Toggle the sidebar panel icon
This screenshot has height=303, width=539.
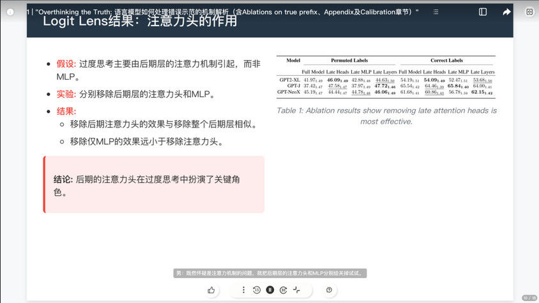[483, 12]
